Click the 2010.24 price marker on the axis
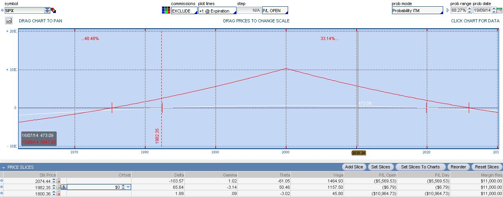Viewport: 503px width, 197px height. [x=358, y=153]
